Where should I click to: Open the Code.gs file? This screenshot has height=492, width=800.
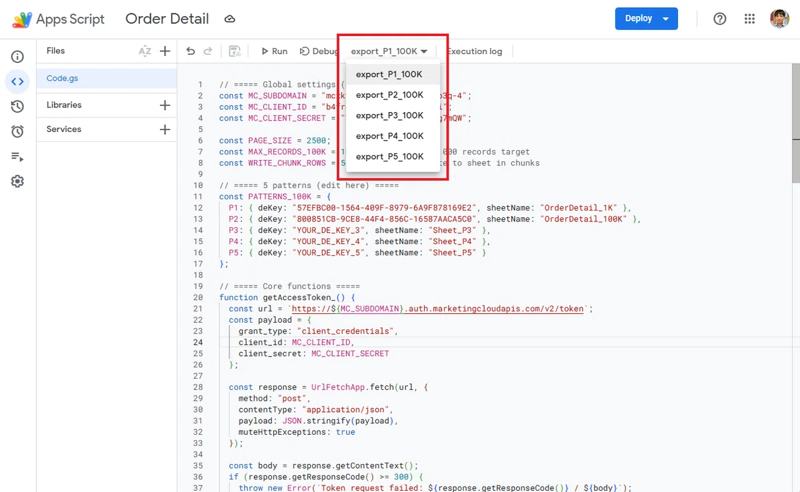(107, 79)
